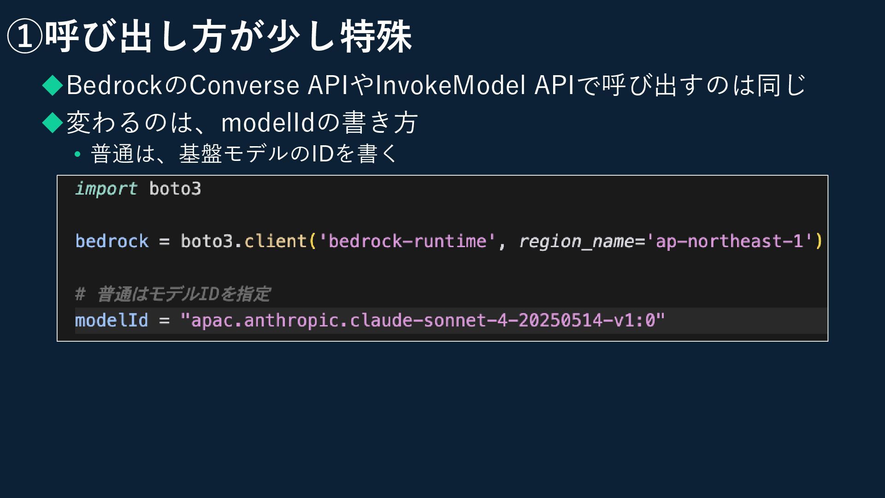The image size is (885, 498).
Task: Click the 'modelId' variable in code
Action: pos(112,320)
